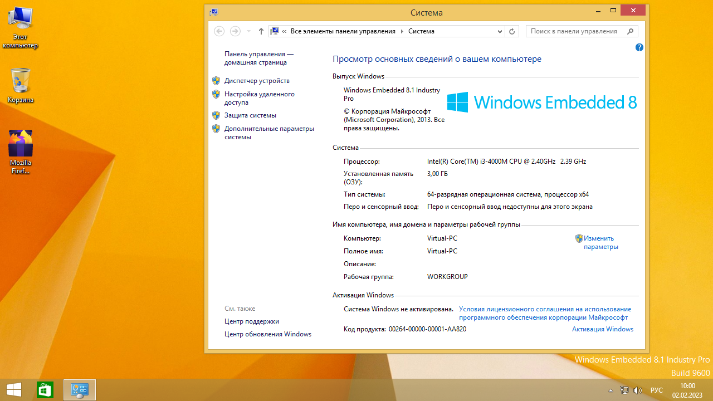The image size is (713, 401).
Task: Click the 'WORKGROUP' value
Action: click(447, 277)
